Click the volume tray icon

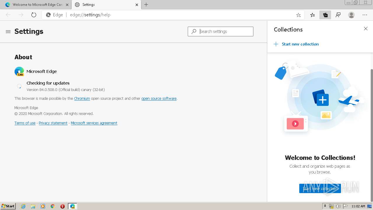coord(338,206)
